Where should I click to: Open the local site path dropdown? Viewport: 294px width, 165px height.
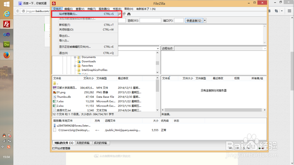click(x=158, y=48)
